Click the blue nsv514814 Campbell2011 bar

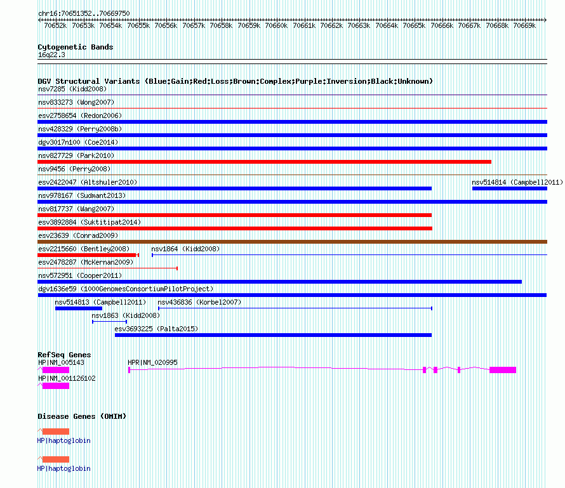click(510, 188)
